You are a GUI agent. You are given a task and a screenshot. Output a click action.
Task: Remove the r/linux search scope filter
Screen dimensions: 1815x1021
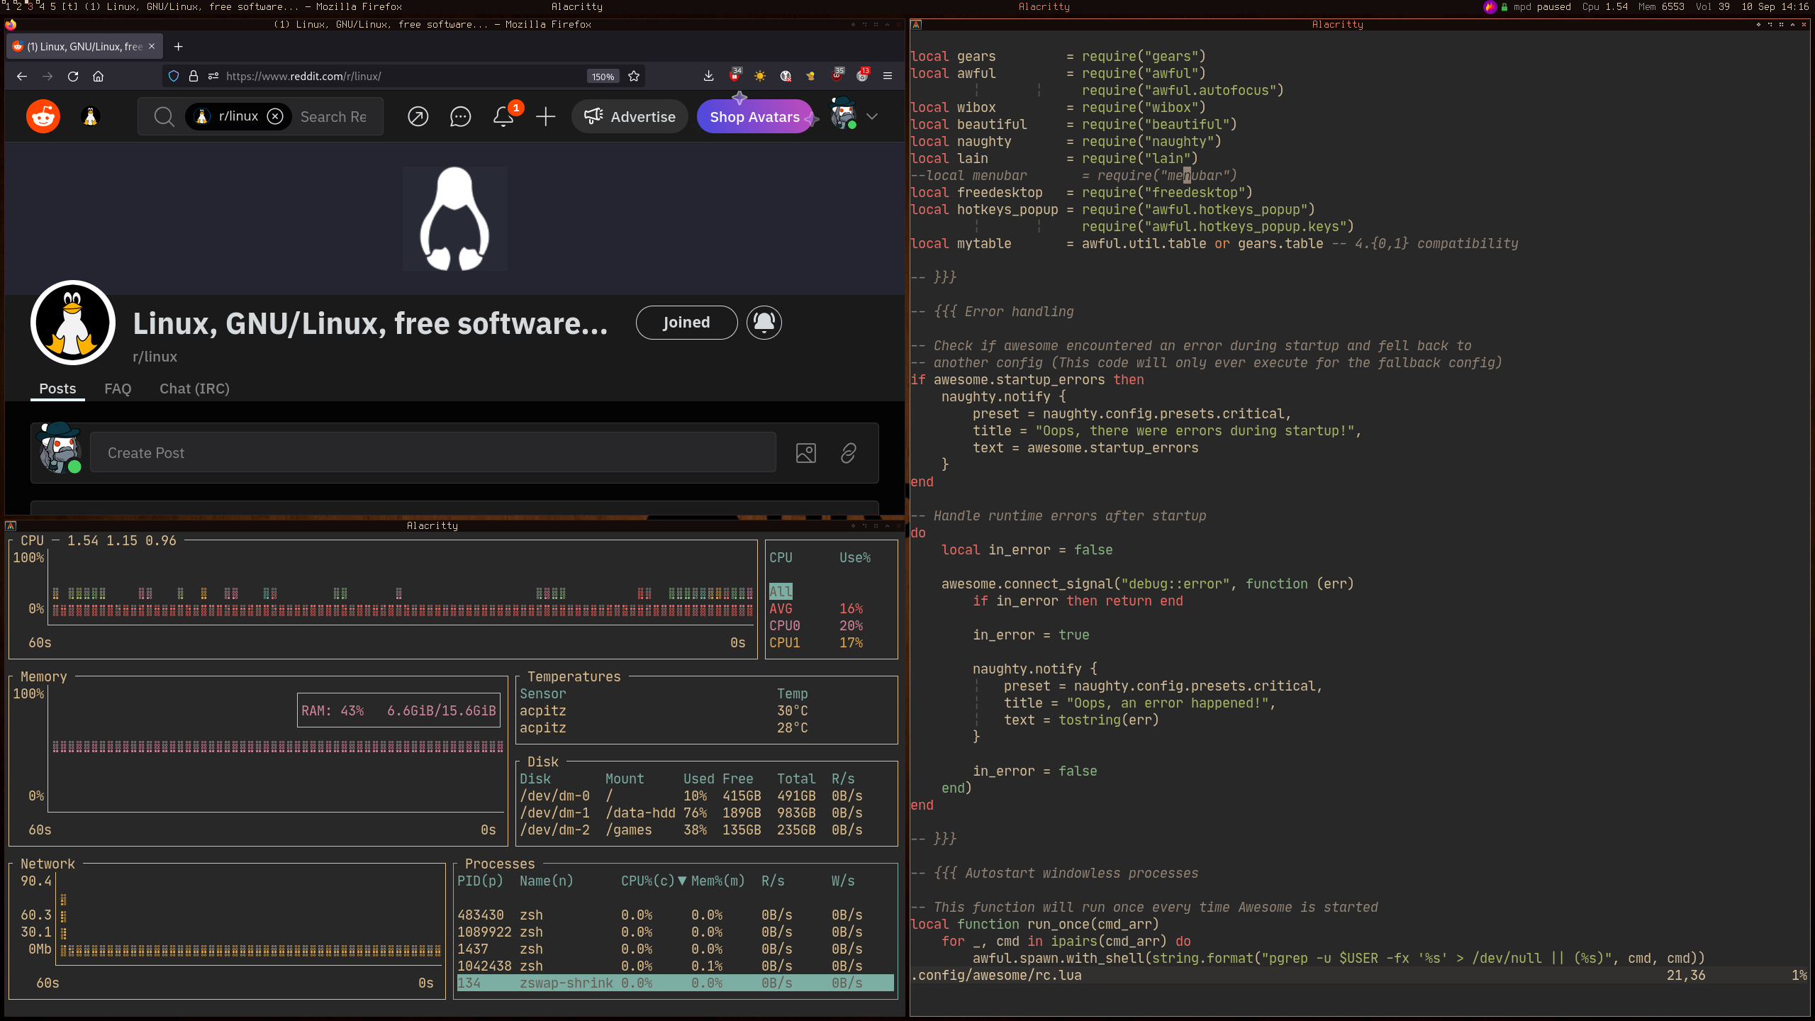[x=275, y=116]
